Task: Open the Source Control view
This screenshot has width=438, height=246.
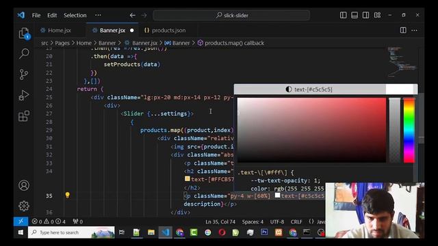Action: (24, 74)
